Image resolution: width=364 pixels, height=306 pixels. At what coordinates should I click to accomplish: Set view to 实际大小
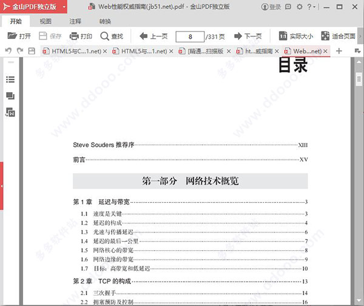click(296, 36)
